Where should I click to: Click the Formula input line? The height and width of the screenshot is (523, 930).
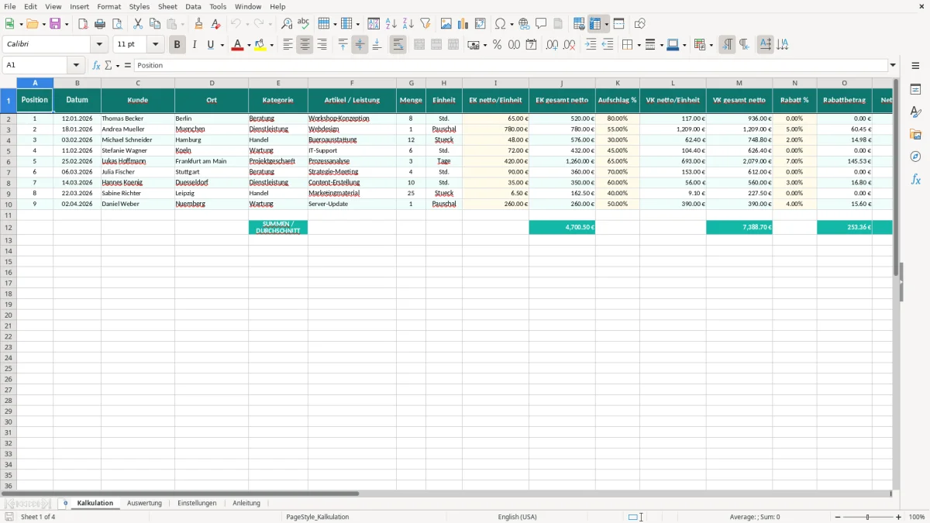[x=510, y=65]
